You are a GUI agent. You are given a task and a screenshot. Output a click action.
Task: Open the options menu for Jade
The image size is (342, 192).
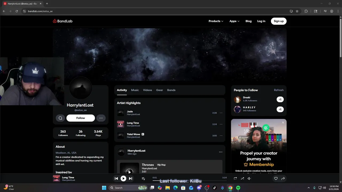tap(221, 113)
